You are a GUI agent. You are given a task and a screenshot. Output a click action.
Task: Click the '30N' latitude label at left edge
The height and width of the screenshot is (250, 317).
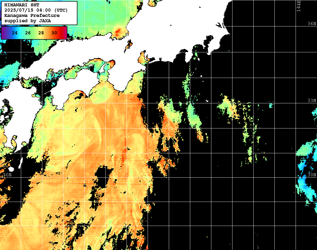pos(8,175)
